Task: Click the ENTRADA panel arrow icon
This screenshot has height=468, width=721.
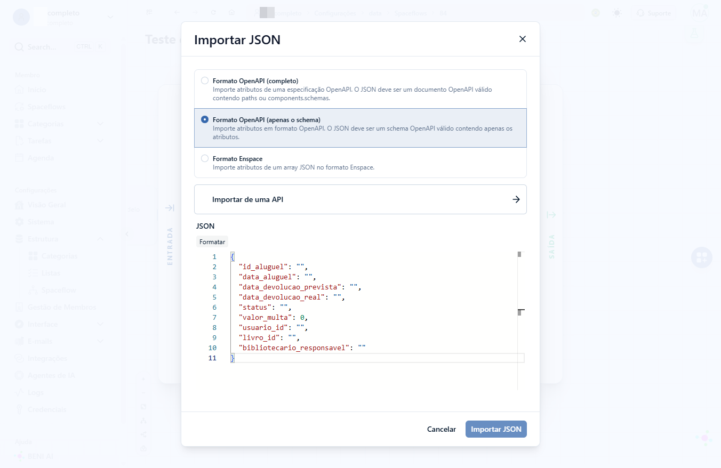Action: (x=170, y=208)
